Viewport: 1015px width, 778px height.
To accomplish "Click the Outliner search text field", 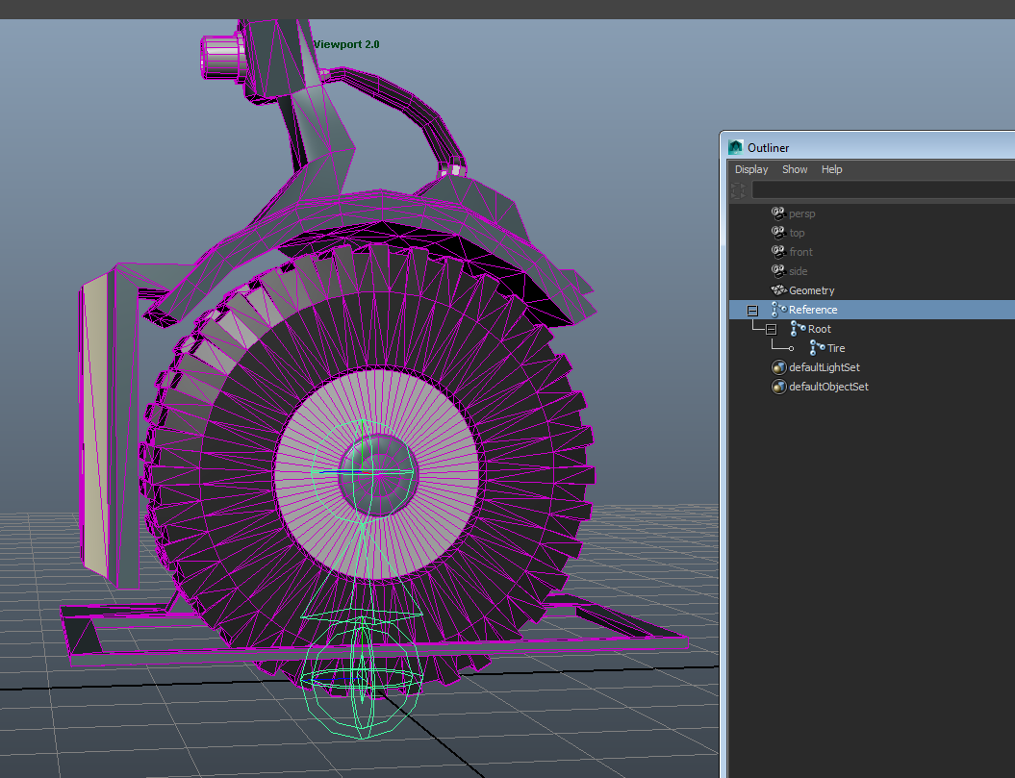I will [881, 190].
